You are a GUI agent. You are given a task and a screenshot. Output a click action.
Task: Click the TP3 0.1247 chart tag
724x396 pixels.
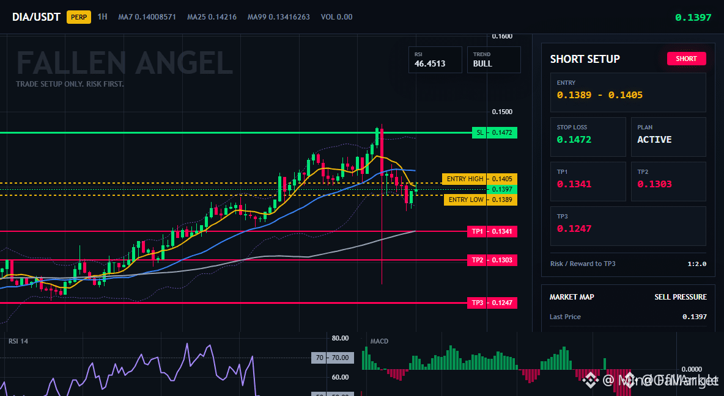492,303
